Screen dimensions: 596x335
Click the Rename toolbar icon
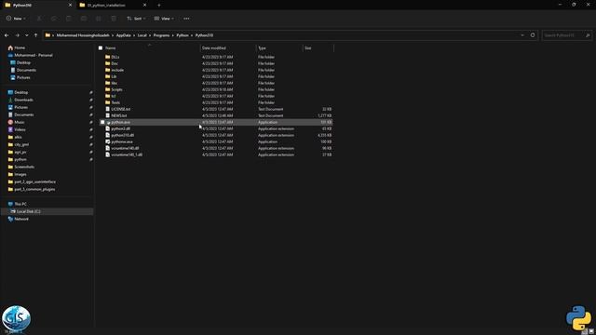tap(84, 19)
